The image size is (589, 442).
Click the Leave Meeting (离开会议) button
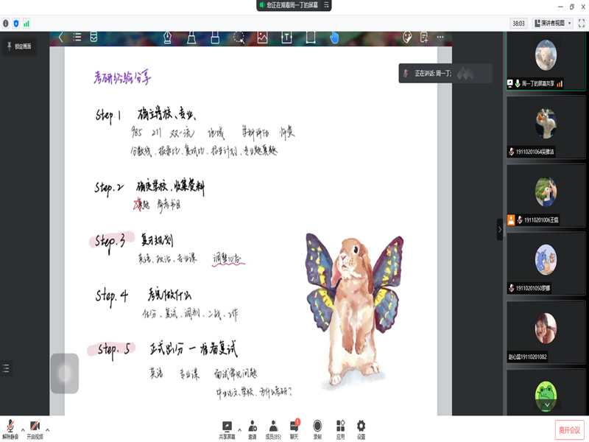(568, 429)
